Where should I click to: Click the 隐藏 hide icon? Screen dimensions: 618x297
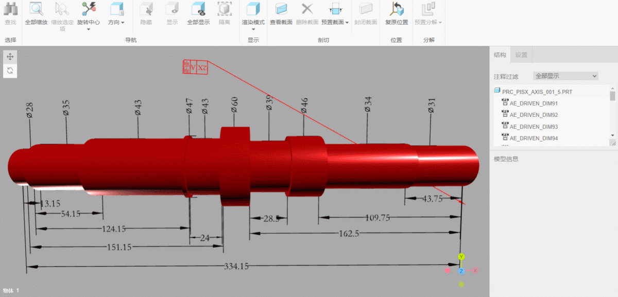(146, 9)
